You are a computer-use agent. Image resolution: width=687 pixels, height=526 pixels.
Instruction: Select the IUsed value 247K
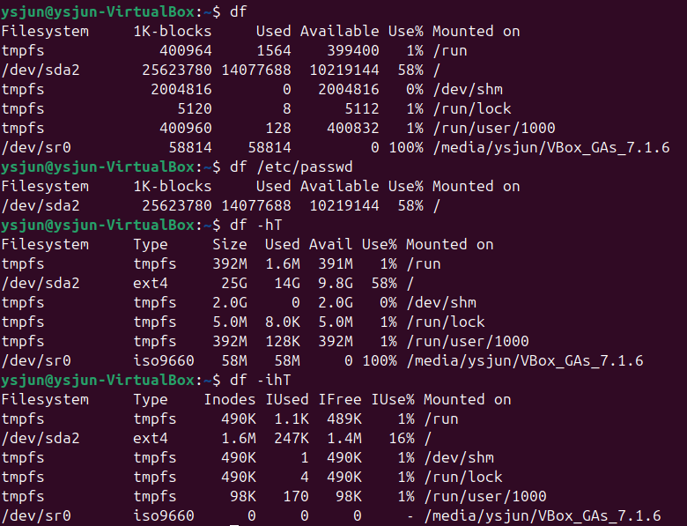[292, 439]
